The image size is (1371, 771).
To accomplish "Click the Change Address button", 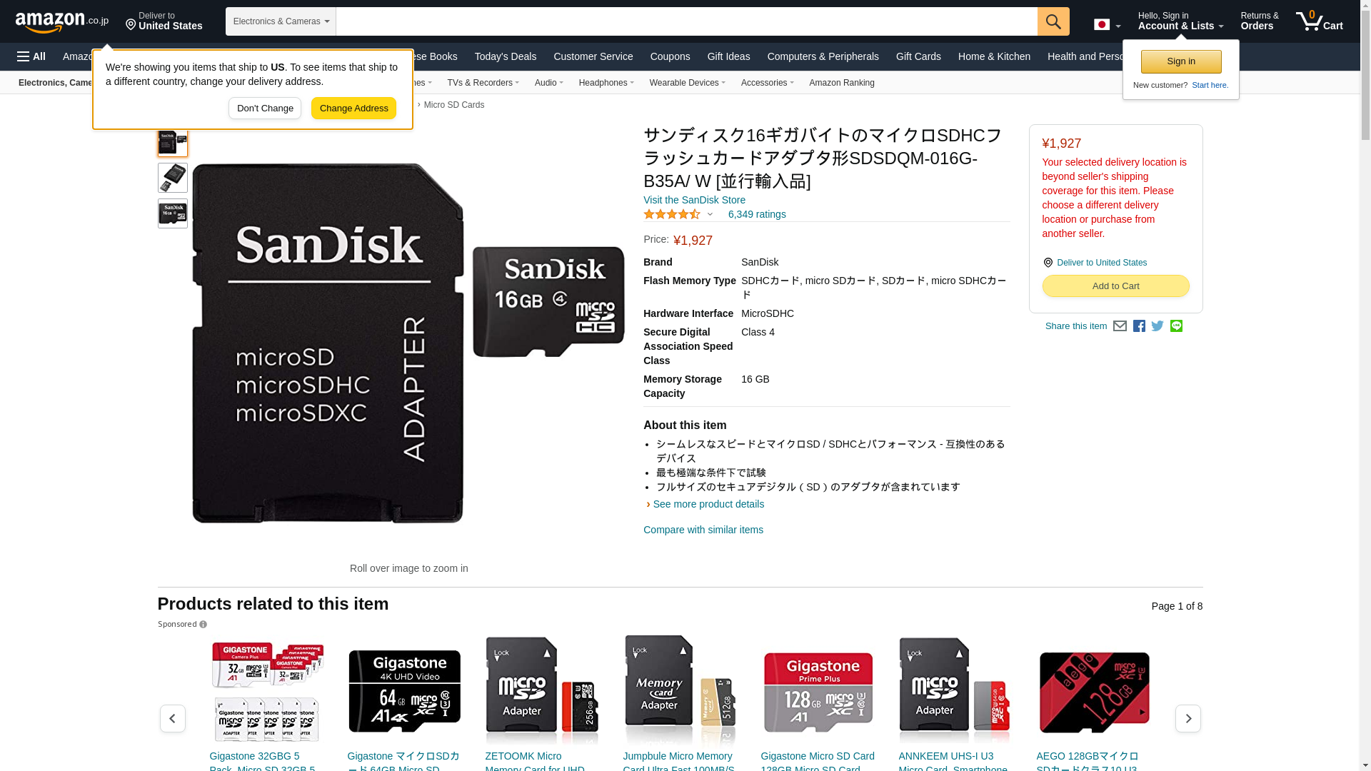I will click(353, 109).
